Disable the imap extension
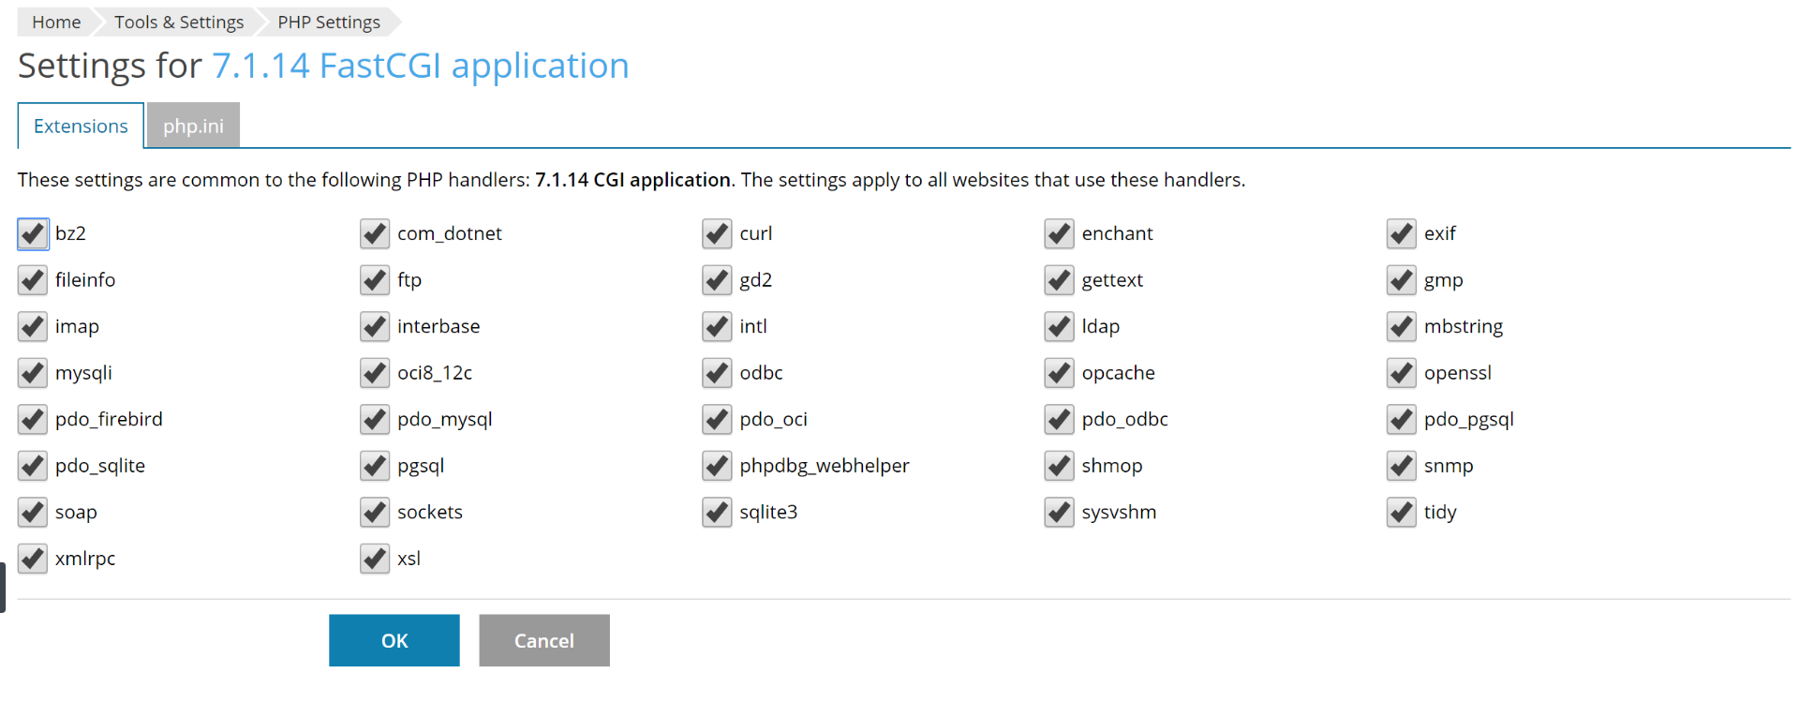The width and height of the screenshot is (1799, 717). (33, 326)
